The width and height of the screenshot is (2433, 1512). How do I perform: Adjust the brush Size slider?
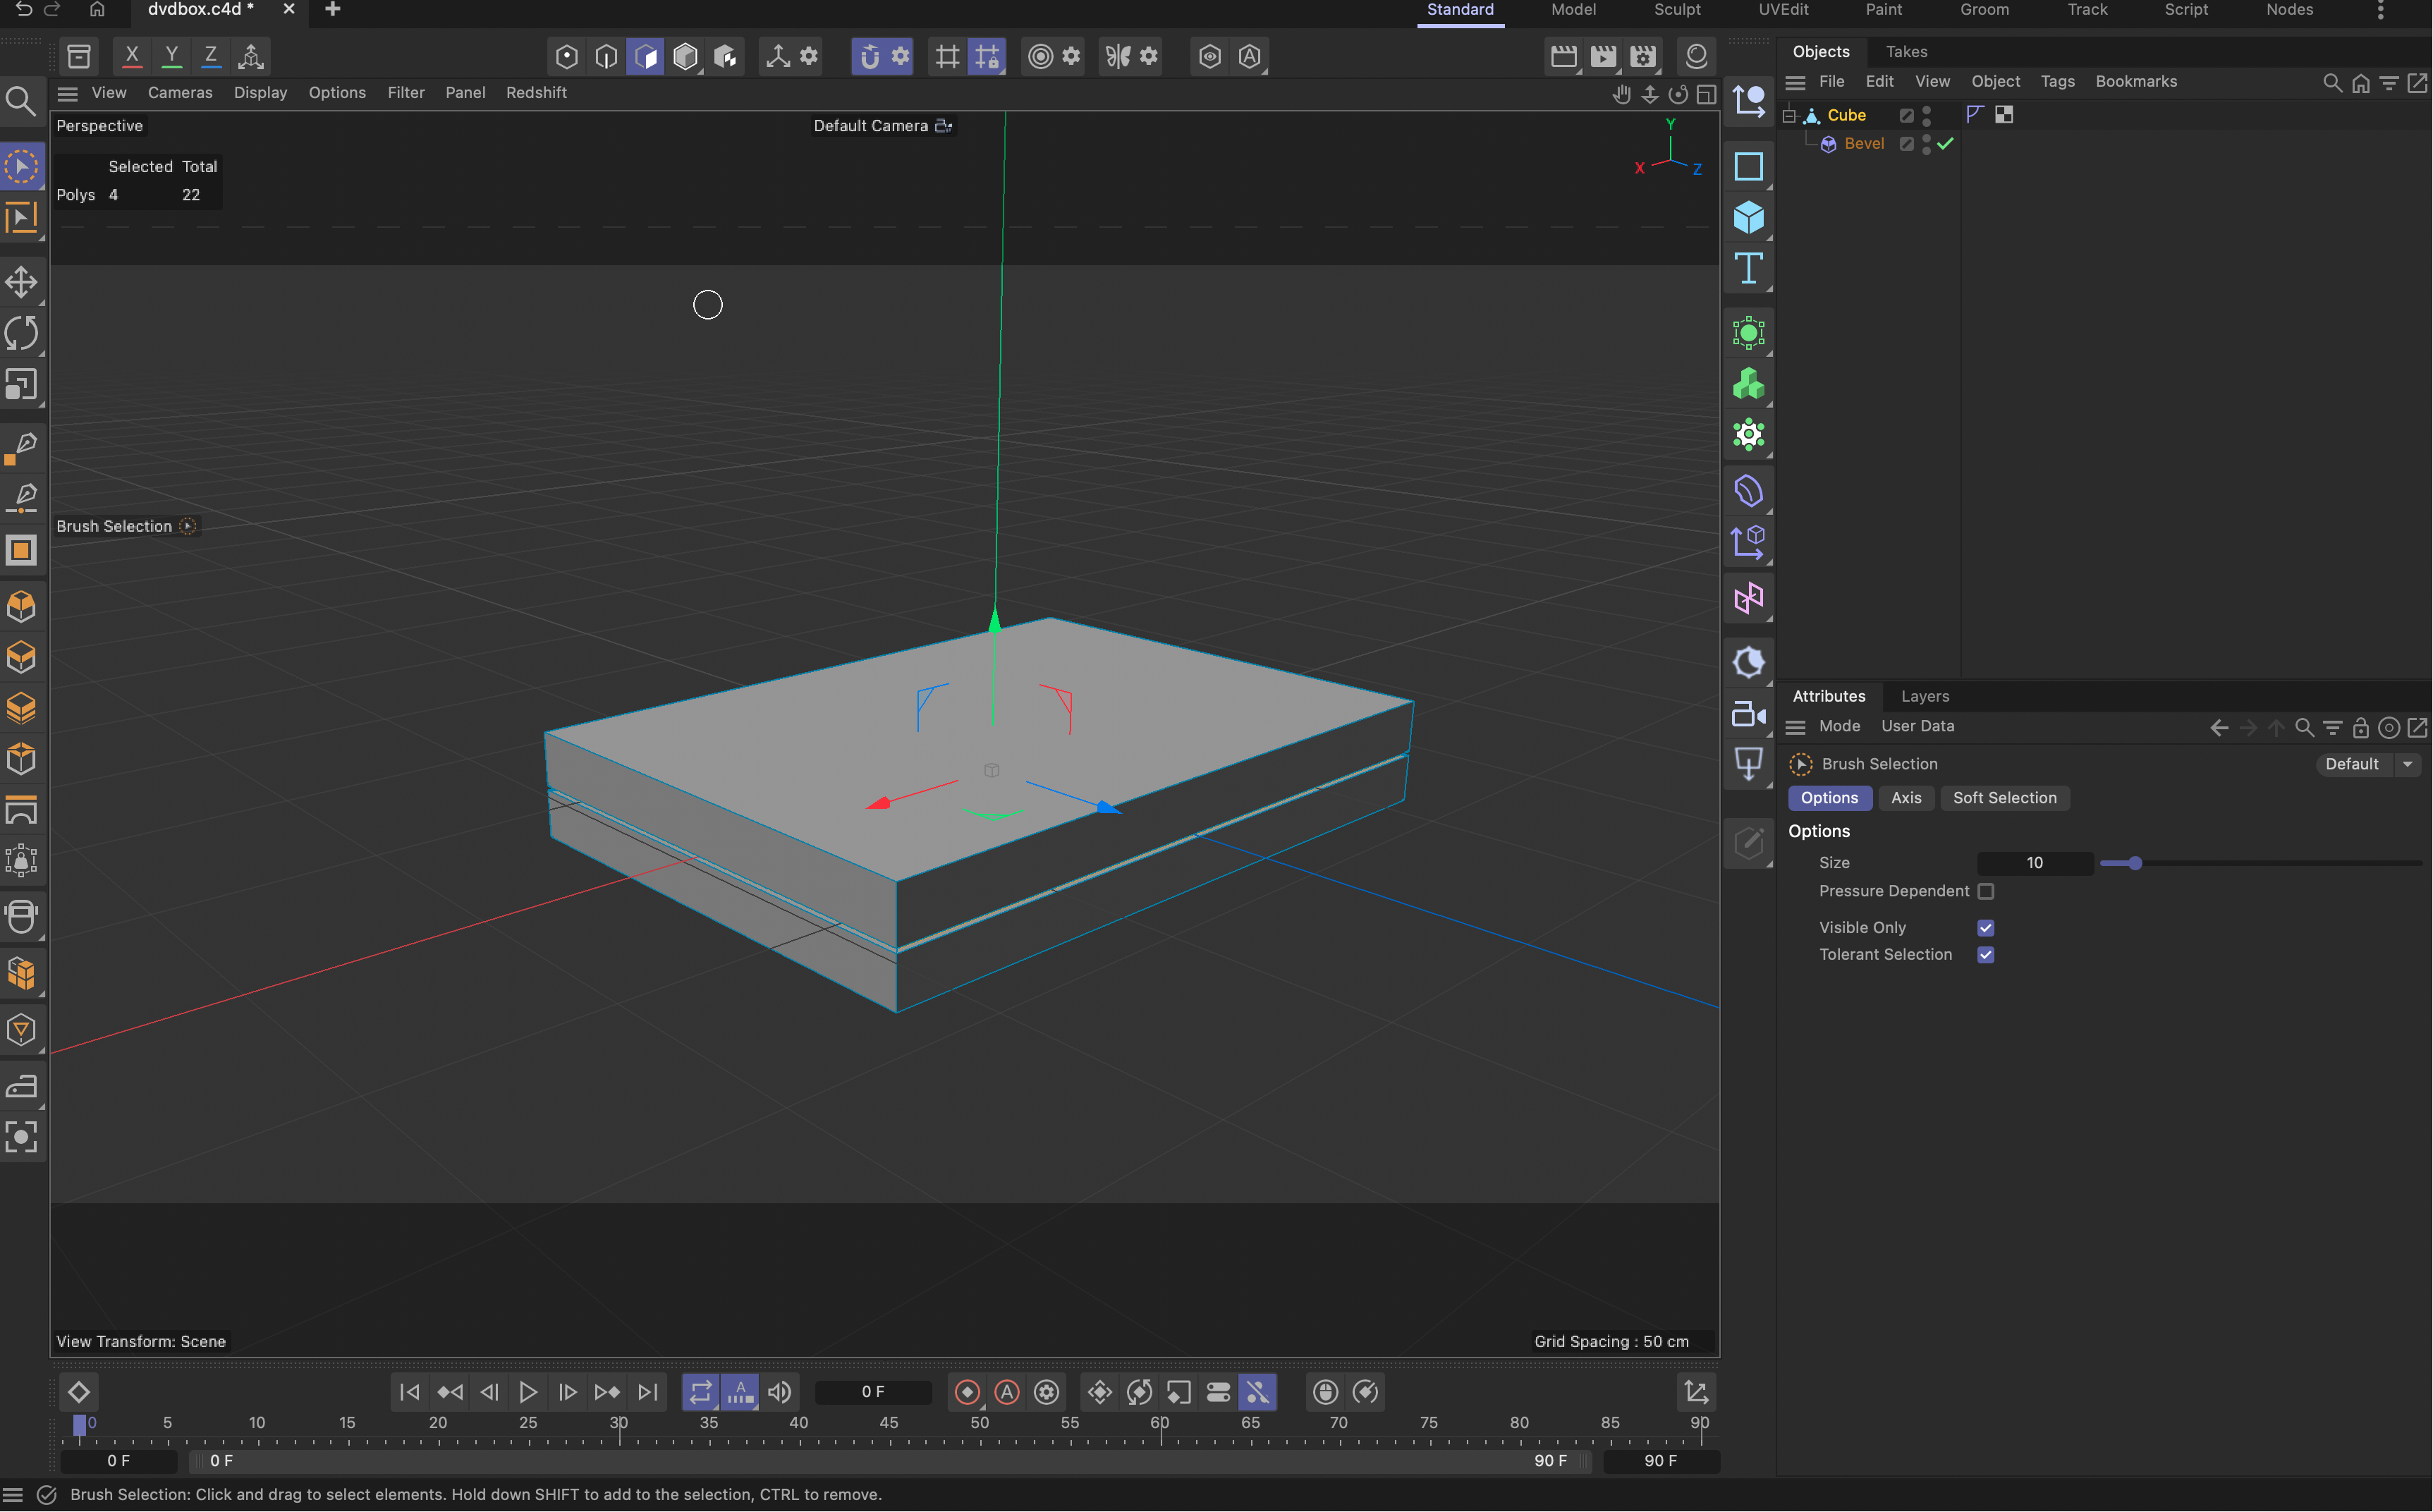tap(2134, 863)
